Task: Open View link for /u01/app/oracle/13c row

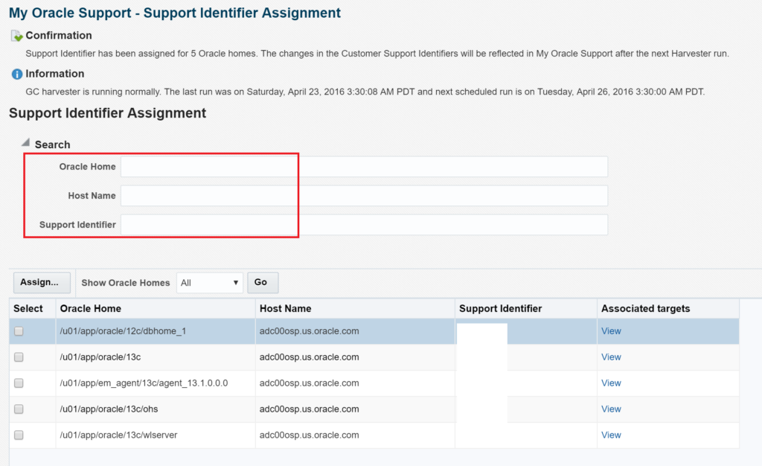Action: tap(611, 357)
